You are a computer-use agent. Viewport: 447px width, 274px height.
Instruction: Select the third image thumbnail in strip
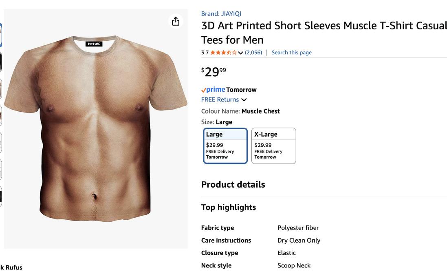(x=0, y=89)
